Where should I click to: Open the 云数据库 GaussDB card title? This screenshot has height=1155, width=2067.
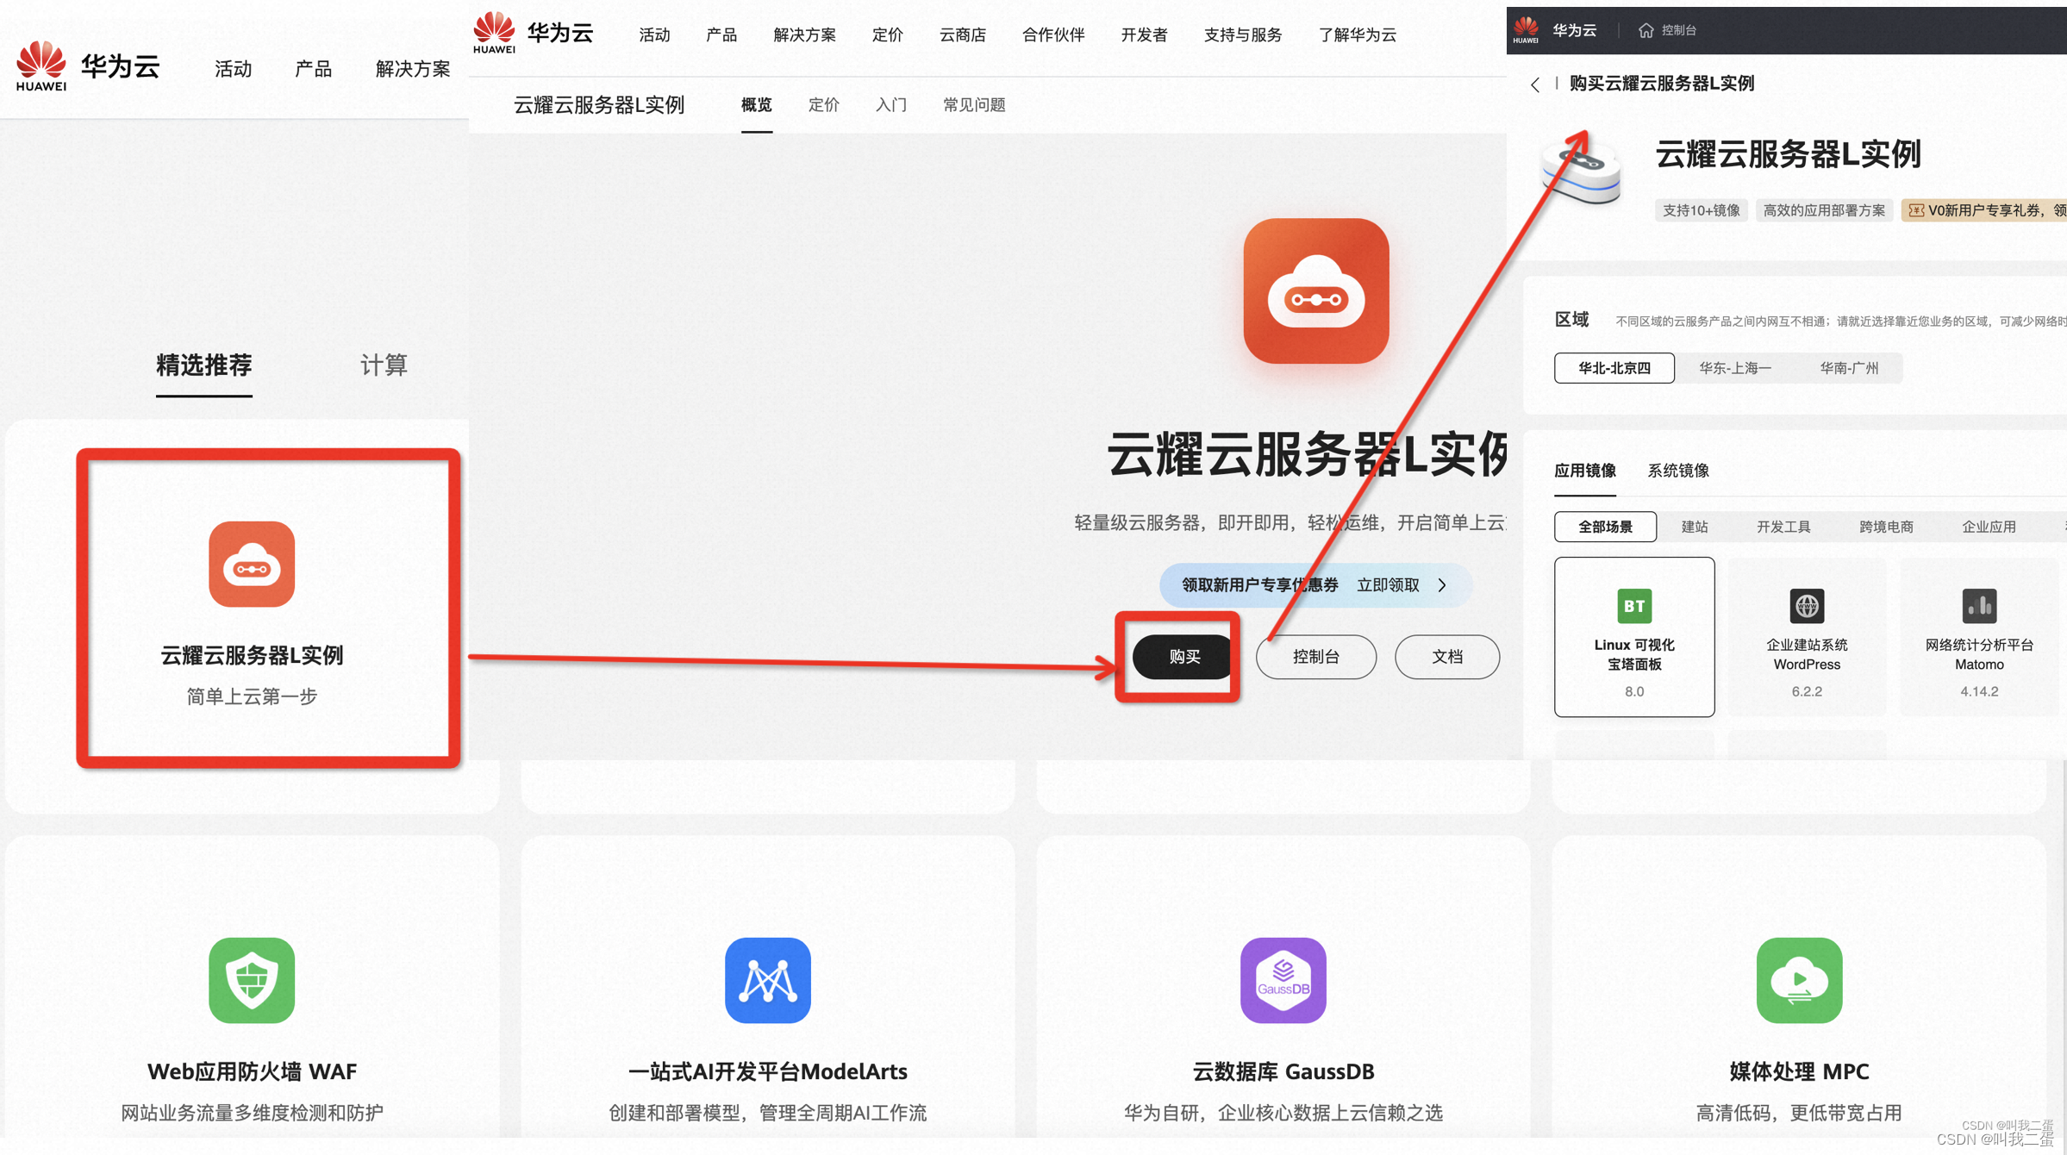pyautogui.click(x=1283, y=1071)
